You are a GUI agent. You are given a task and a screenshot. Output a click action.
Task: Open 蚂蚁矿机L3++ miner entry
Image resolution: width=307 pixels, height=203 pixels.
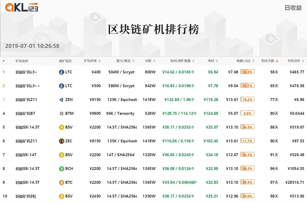point(28,86)
